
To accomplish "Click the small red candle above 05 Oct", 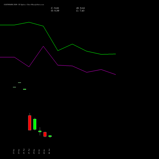I will point(45,134).
